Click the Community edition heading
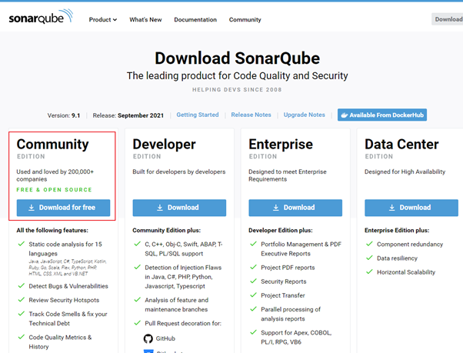This screenshot has height=353, width=463. pos(52,145)
